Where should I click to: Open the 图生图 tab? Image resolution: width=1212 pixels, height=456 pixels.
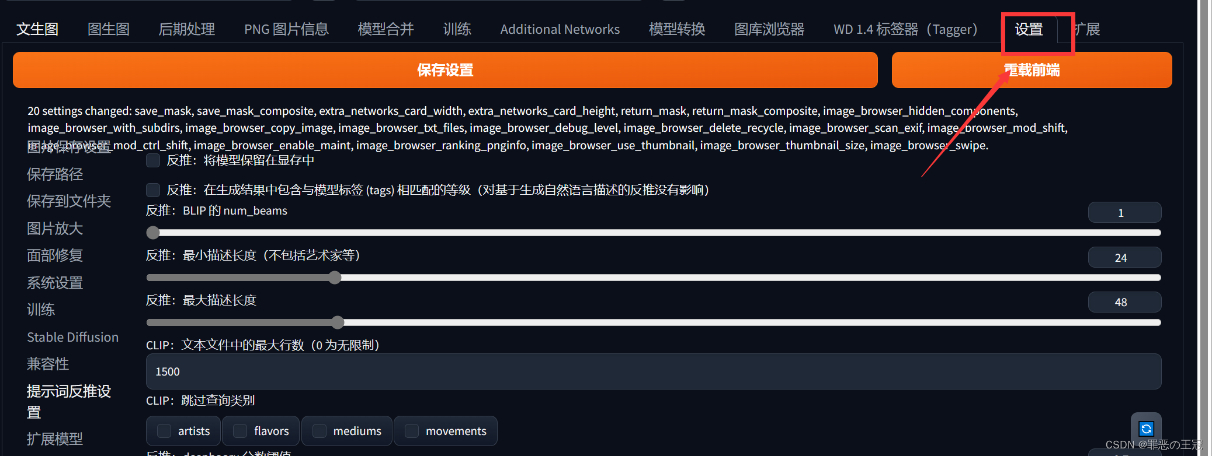point(109,29)
